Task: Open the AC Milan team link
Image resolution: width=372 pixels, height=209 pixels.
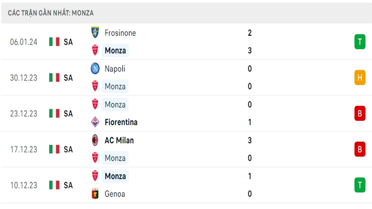Action: 119,140
